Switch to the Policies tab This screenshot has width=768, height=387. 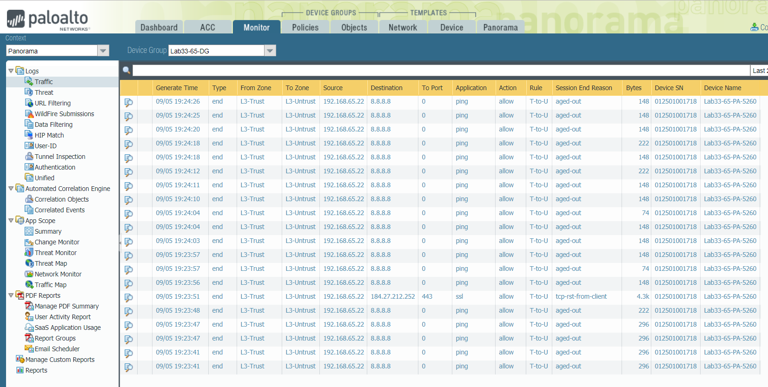(x=305, y=27)
